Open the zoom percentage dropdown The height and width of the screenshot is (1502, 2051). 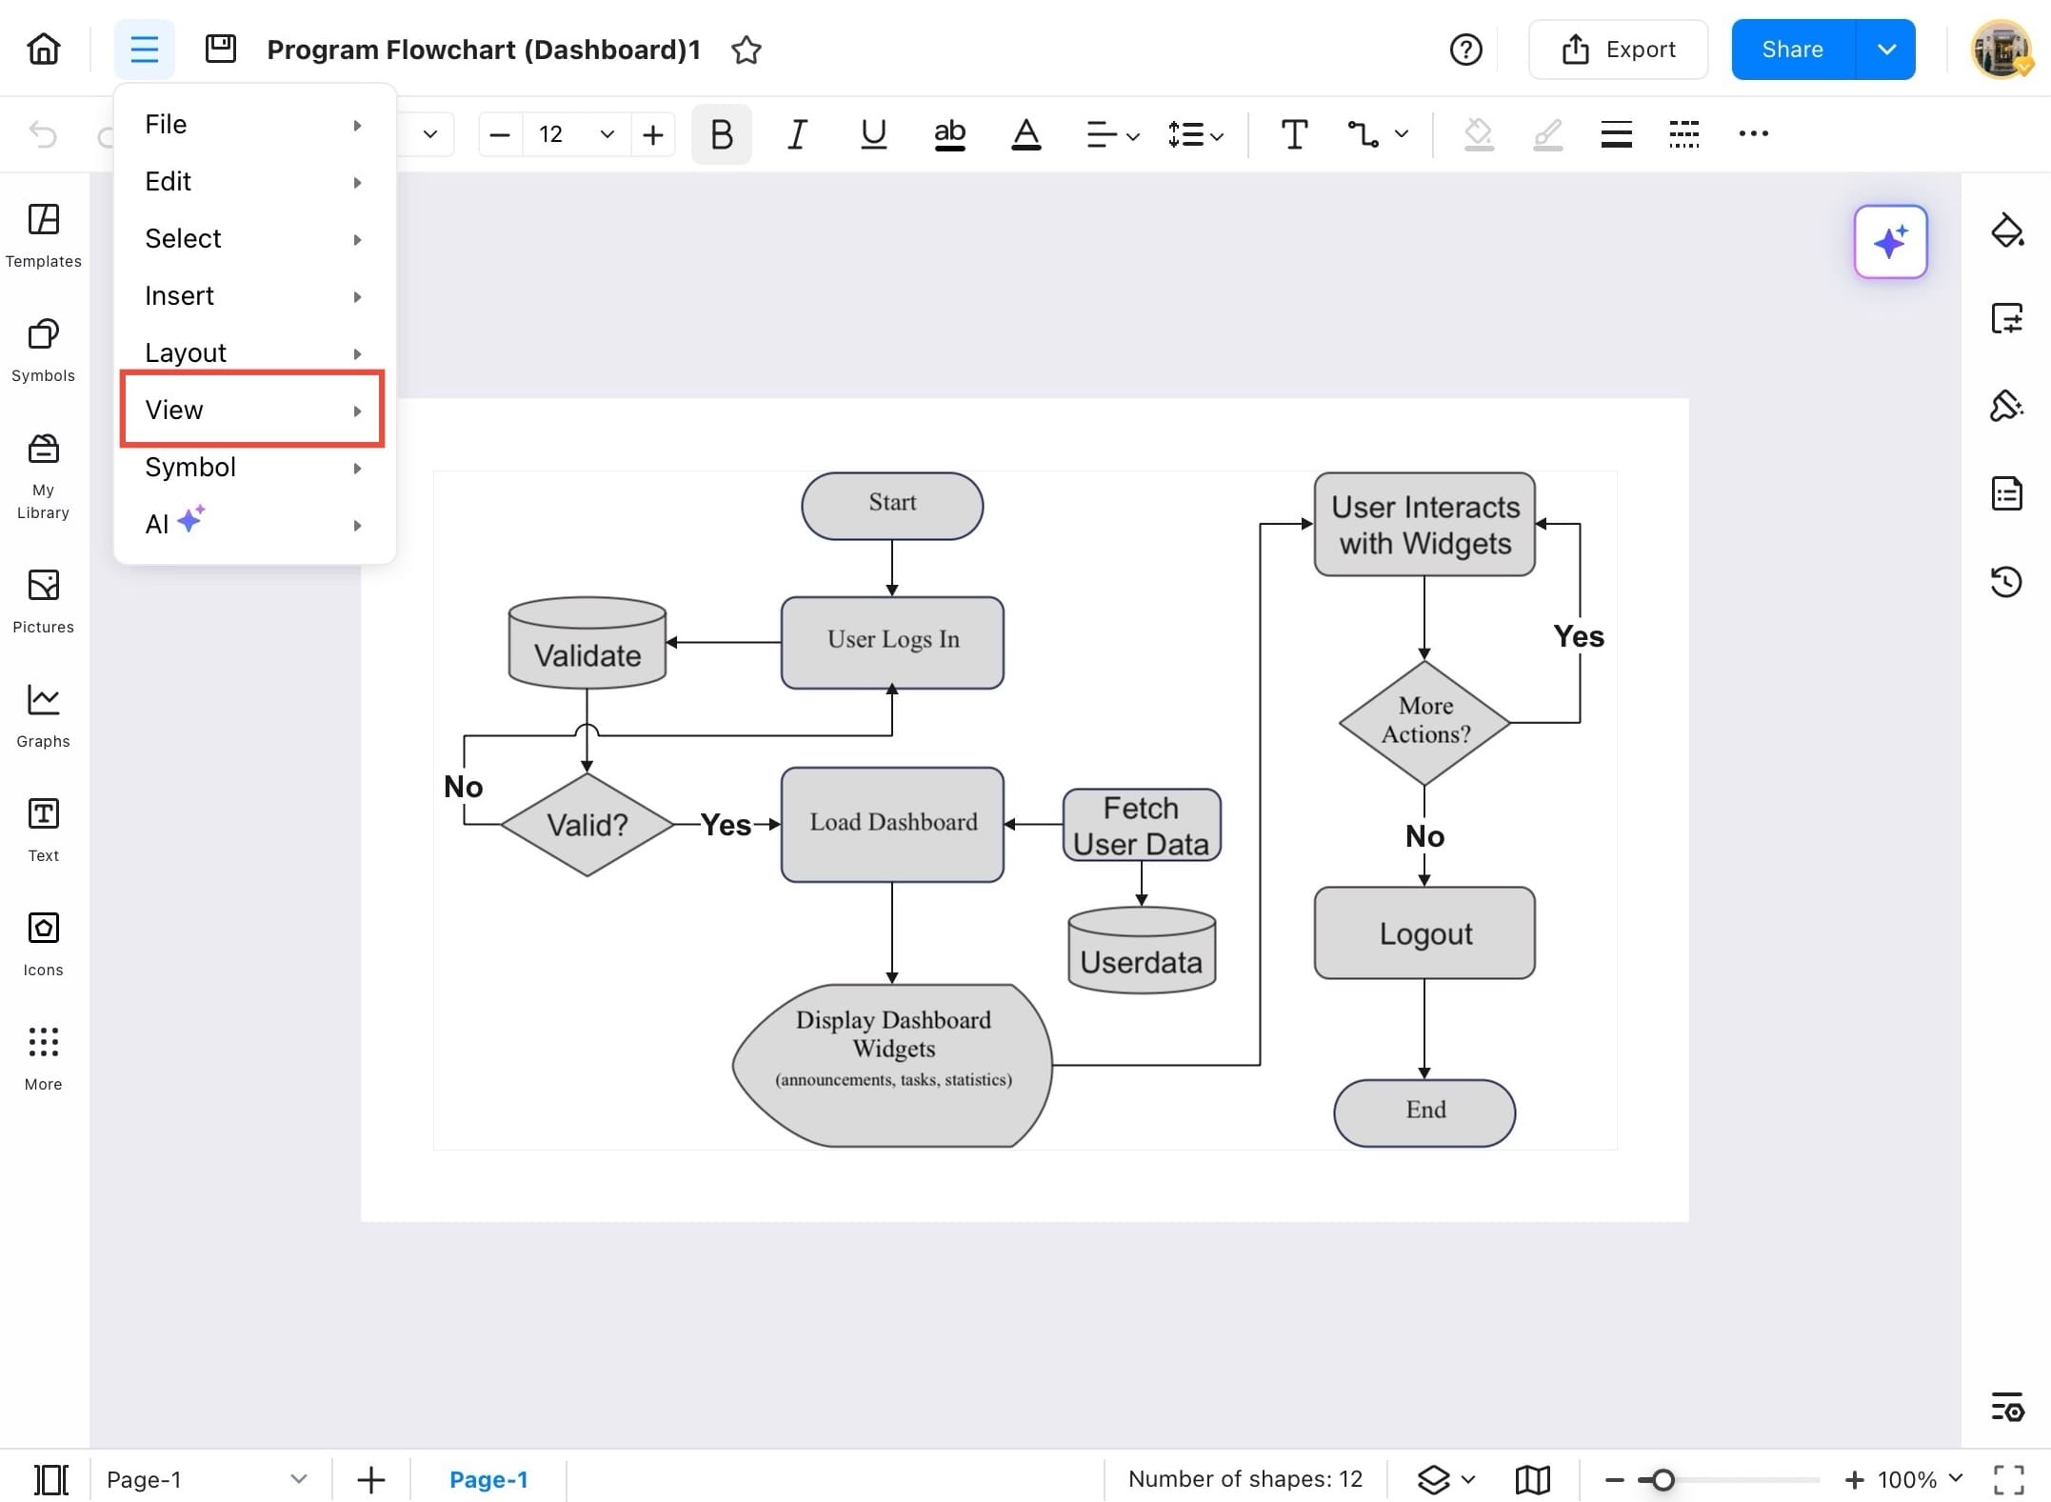[x=1955, y=1478]
